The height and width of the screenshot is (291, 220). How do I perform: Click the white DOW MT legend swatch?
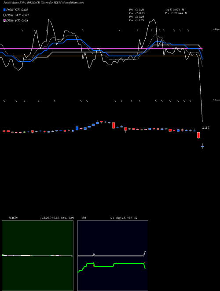pos(4,15)
